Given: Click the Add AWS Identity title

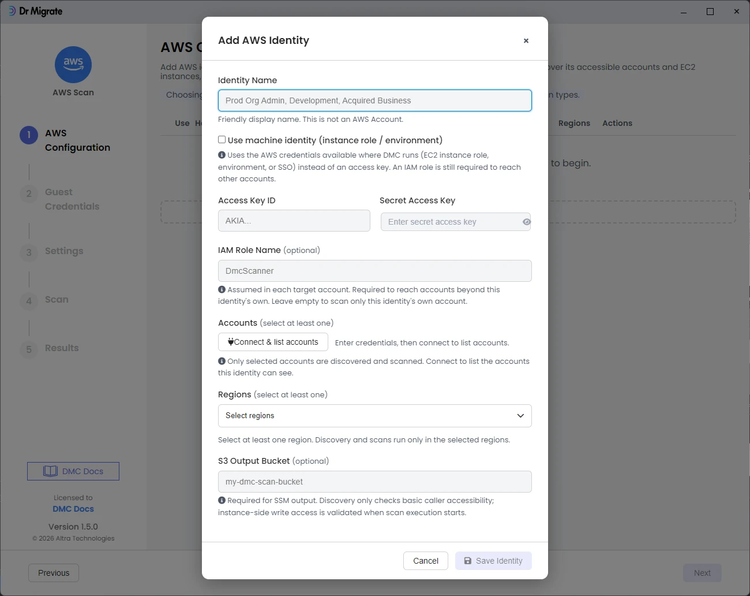Looking at the screenshot, I should pos(264,40).
